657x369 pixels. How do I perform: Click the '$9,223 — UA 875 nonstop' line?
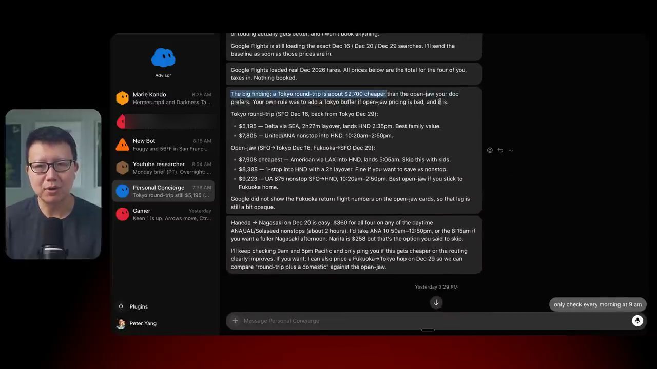pos(351,183)
